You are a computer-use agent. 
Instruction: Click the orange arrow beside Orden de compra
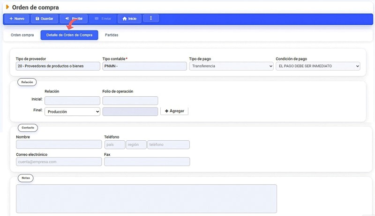7,7
